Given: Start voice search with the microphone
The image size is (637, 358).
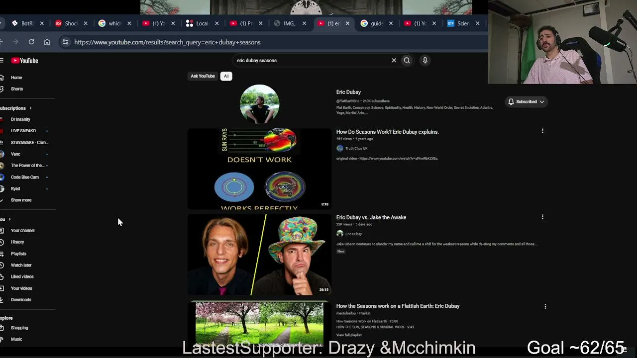Looking at the screenshot, I should tap(425, 61).
